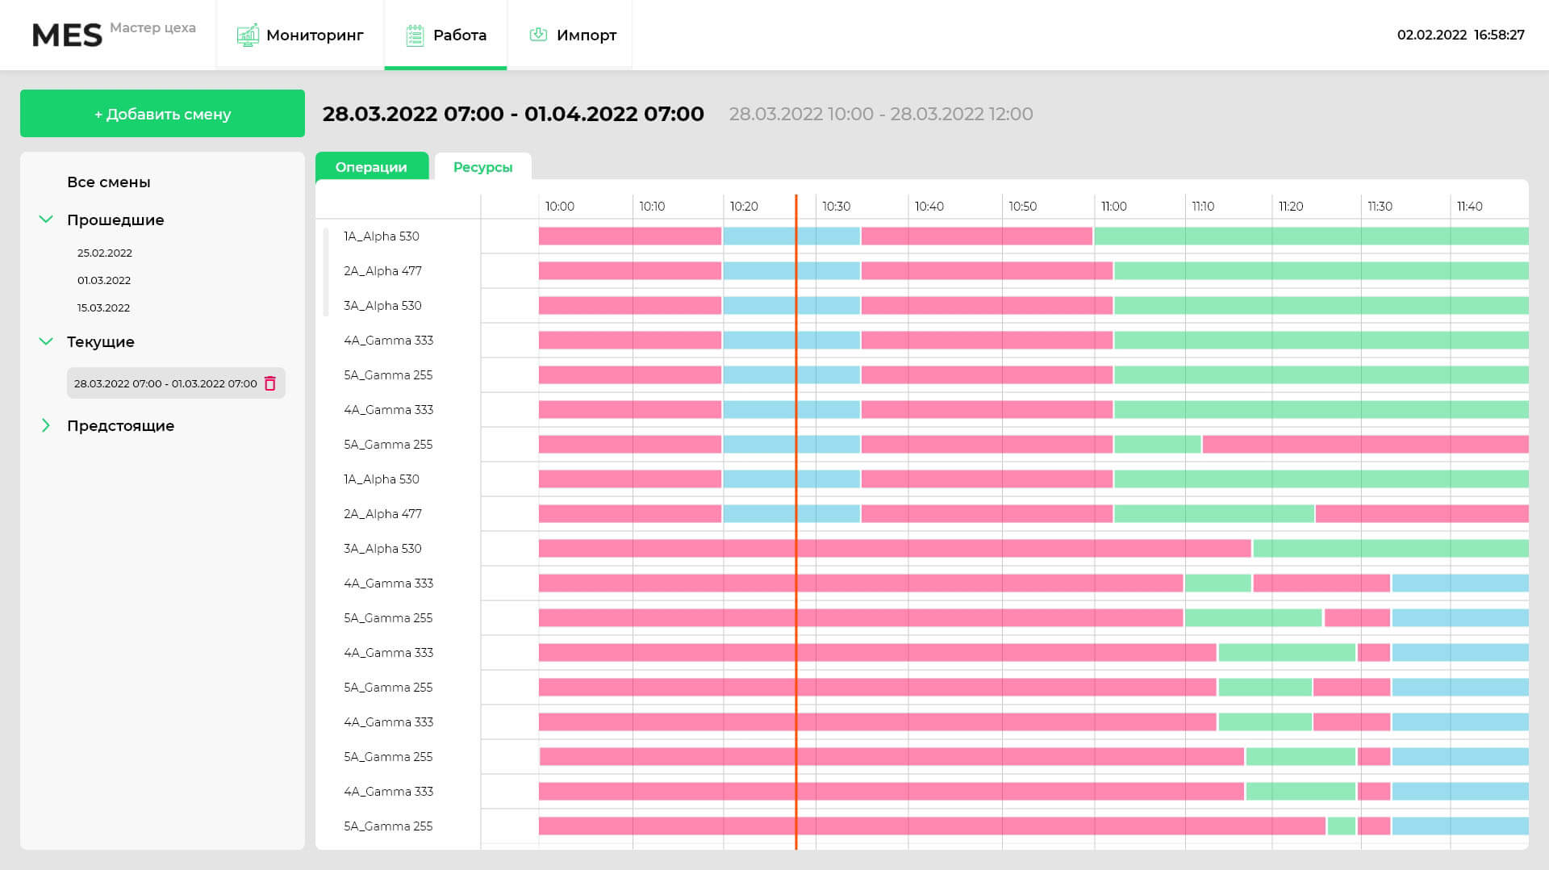The height and width of the screenshot is (870, 1549).
Task: Collapse the Прошедшие shifts group
Action: [46, 220]
